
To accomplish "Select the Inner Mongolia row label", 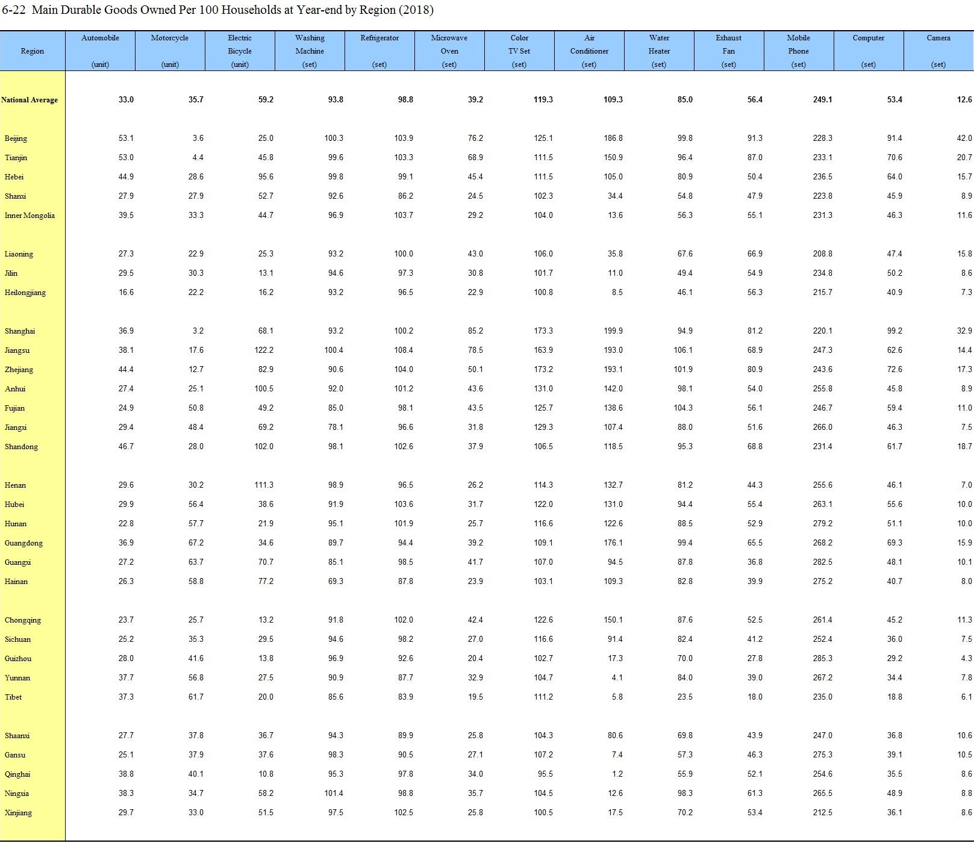I will click(30, 216).
